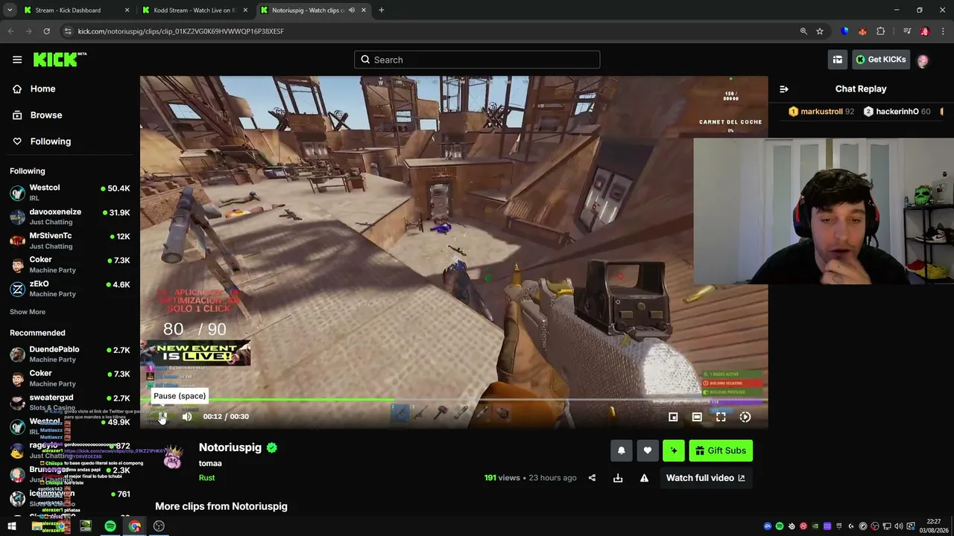Open recommended channel sweatergxd
The width and height of the screenshot is (954, 536).
70,402
